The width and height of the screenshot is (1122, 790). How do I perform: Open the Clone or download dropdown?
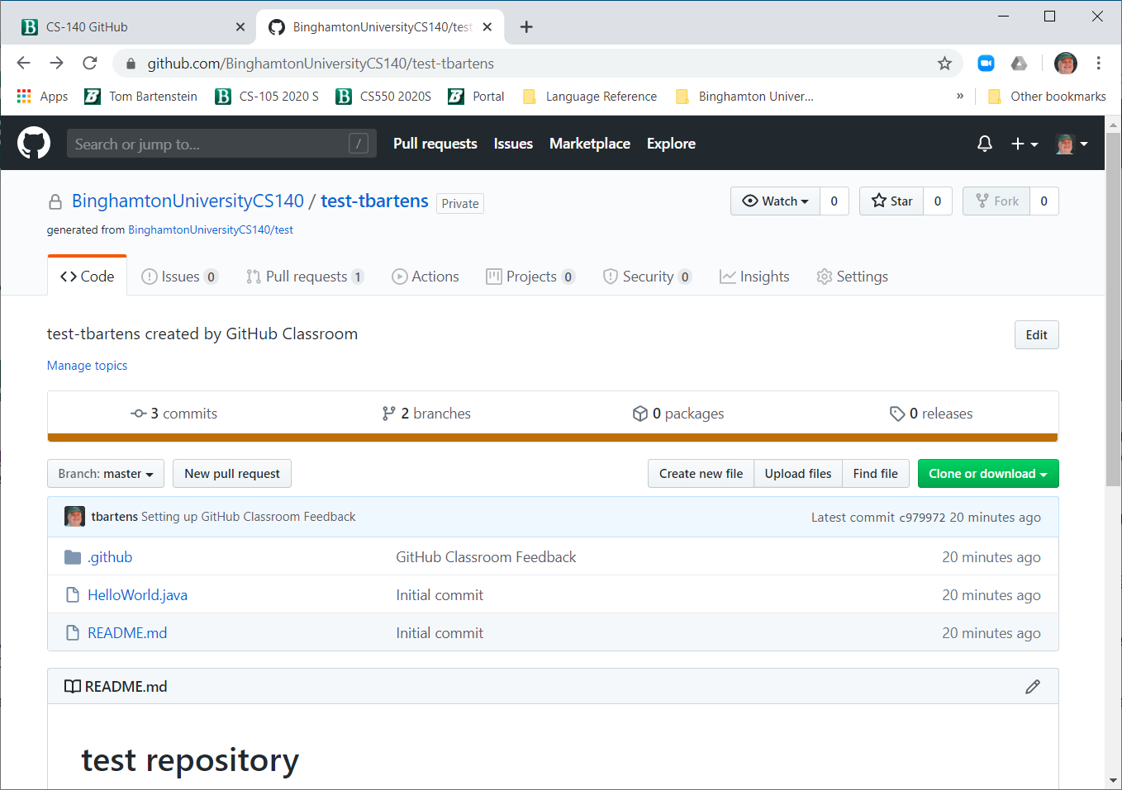click(x=987, y=474)
